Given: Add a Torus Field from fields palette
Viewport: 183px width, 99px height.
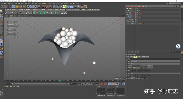Looking at the screenshot, I should [x=49, y=10].
